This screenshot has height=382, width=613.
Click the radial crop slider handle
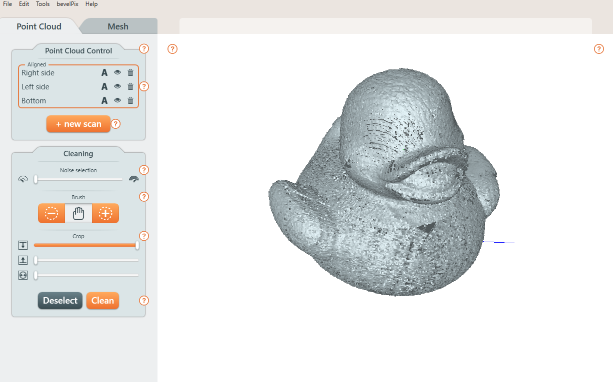click(35, 275)
